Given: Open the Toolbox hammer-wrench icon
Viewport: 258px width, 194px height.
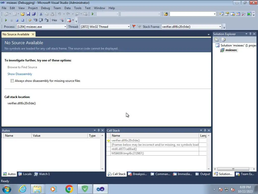Looking at the screenshot, I should click(244, 14).
